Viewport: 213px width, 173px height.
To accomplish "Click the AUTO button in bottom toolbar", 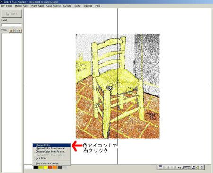I will click(x=186, y=167).
